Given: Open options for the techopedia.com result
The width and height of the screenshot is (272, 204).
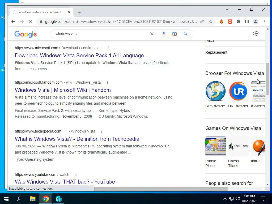Looking at the screenshot, I should 102,131.
